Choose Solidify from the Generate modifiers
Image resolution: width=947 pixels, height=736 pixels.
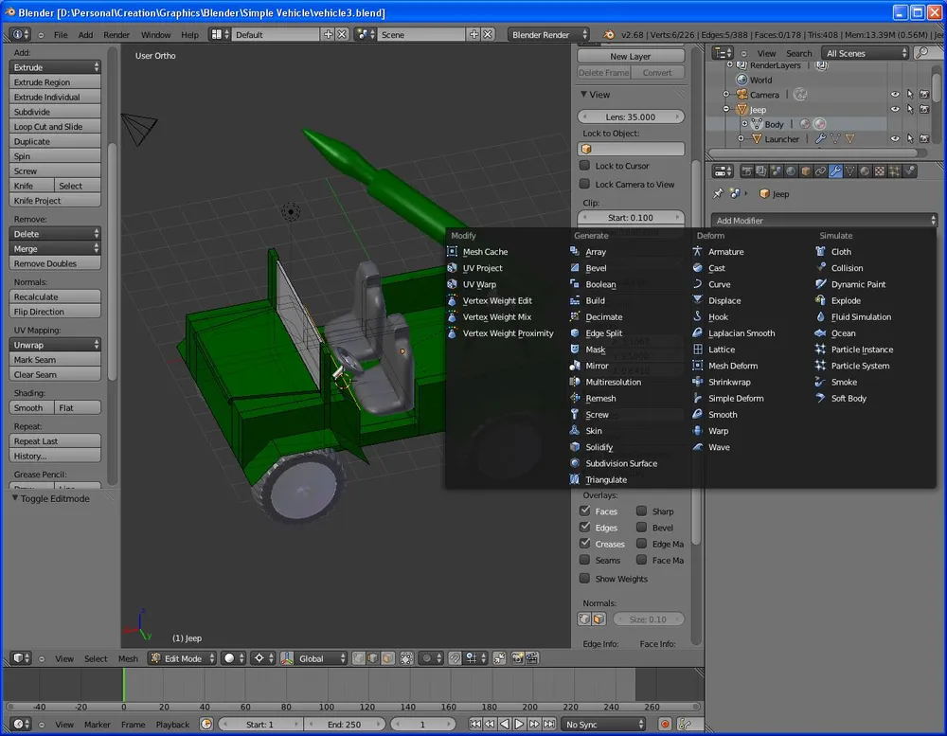coord(599,447)
